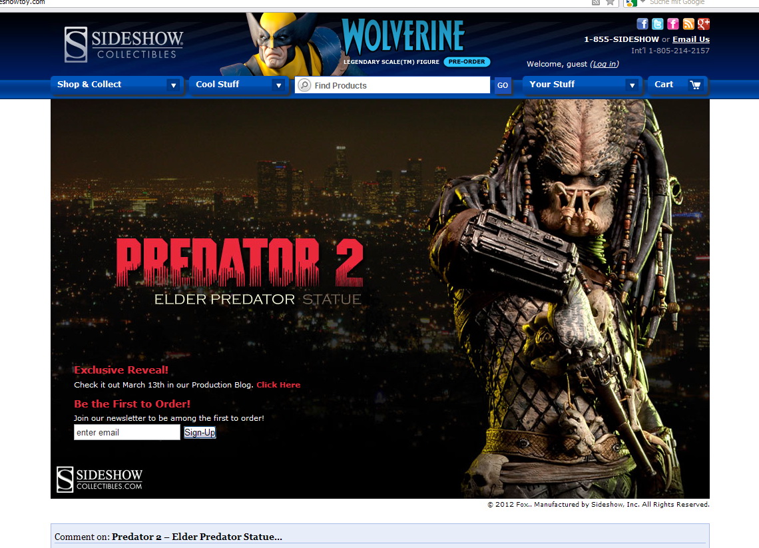Click the Sideshow Collectibles header logo
Screen dimensions: 759x548
point(124,45)
